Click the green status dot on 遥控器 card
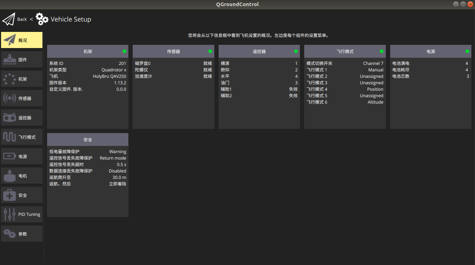 pyautogui.click(x=296, y=51)
